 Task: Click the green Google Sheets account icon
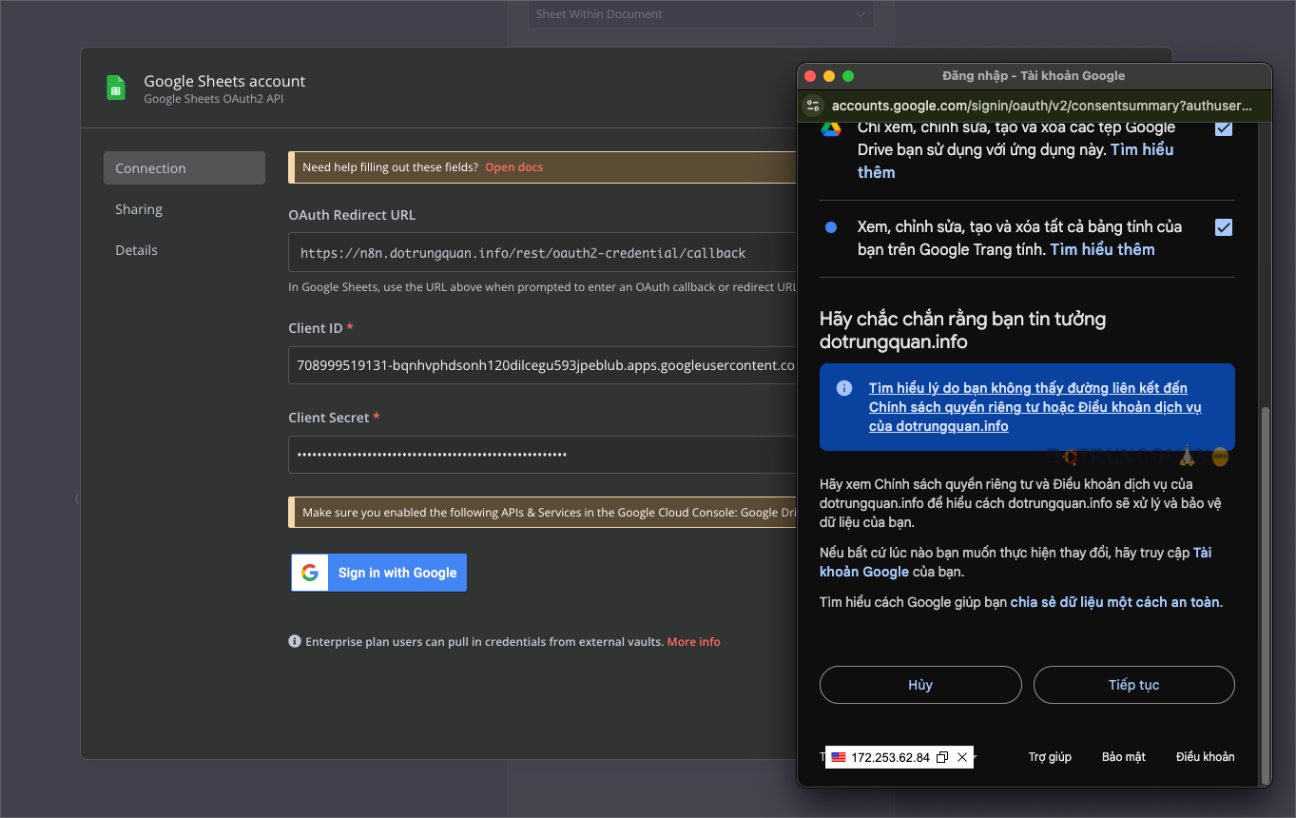click(x=116, y=88)
